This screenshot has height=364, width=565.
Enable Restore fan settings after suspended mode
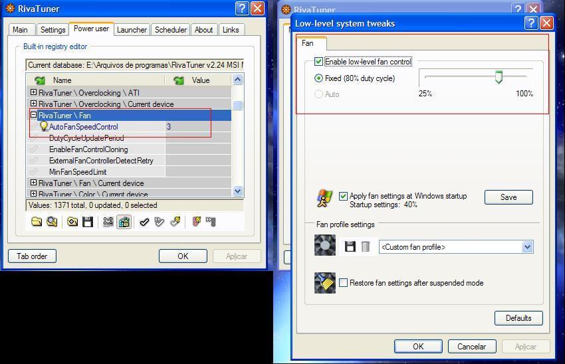click(x=344, y=282)
